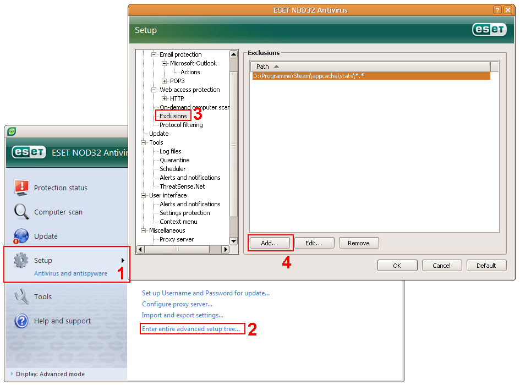Select Log files tree item
Viewport: 520px width, 385px height.
171,151
